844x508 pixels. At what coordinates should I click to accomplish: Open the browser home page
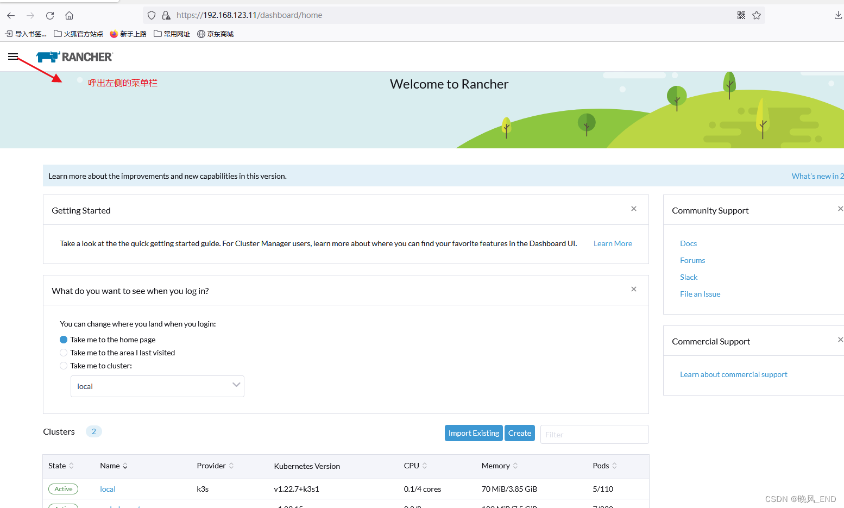coord(69,15)
